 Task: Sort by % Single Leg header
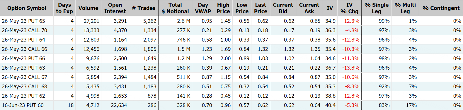(x=376, y=8)
